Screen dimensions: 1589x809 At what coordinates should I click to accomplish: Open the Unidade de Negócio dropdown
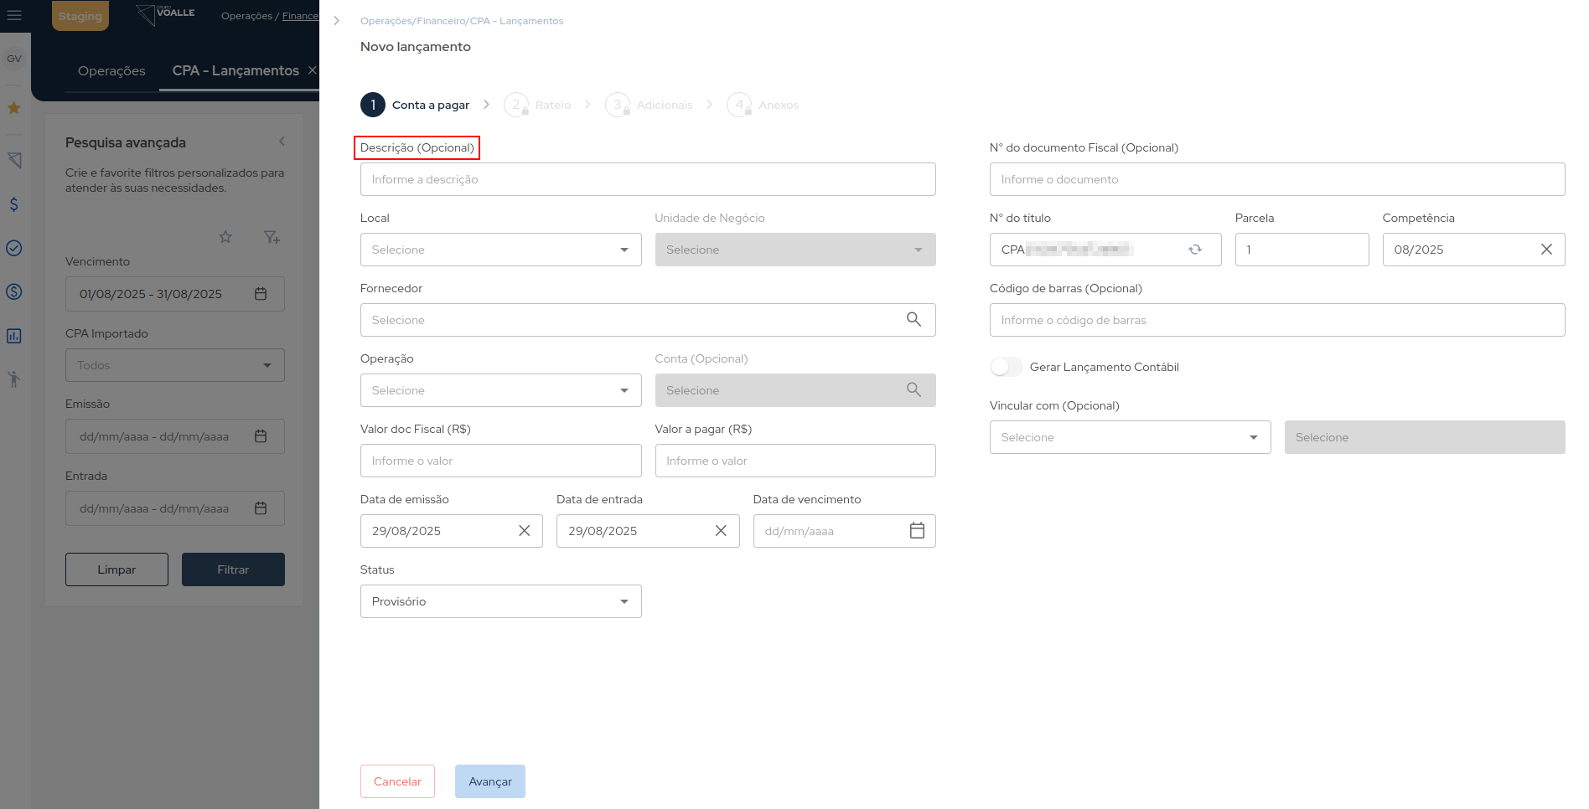tap(795, 250)
